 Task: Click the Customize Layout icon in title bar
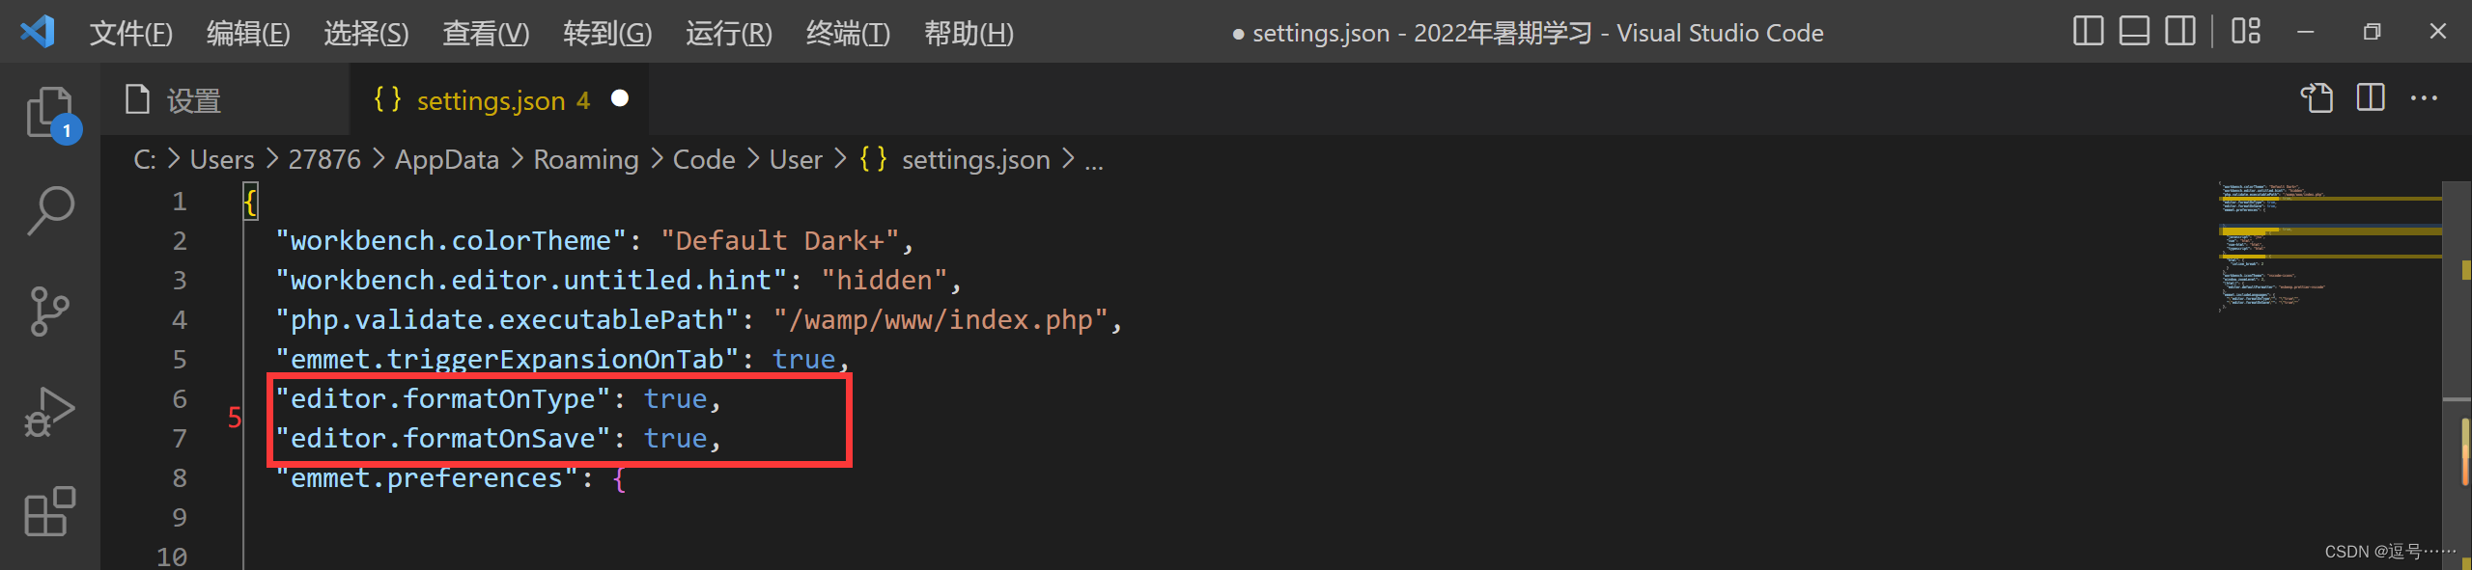2246,31
